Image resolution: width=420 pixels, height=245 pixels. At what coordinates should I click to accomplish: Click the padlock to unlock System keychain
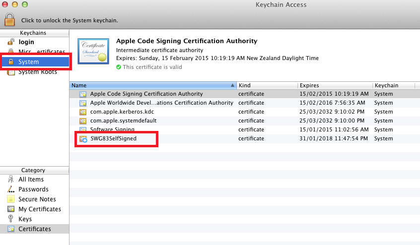click(10, 19)
